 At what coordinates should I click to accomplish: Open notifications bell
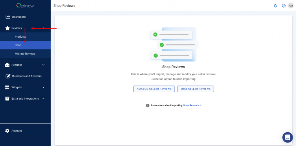(x=275, y=6)
